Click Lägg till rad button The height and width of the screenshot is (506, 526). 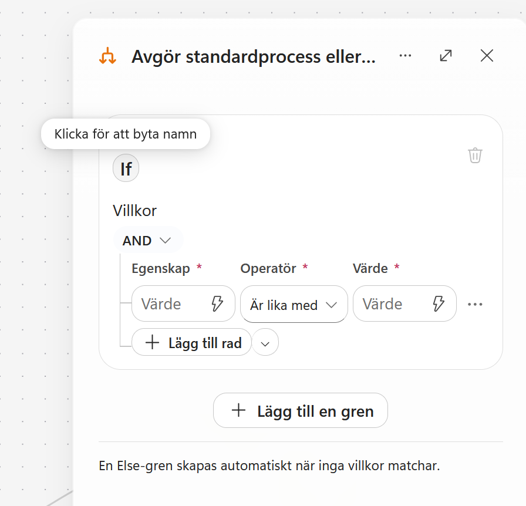pyautogui.click(x=191, y=342)
